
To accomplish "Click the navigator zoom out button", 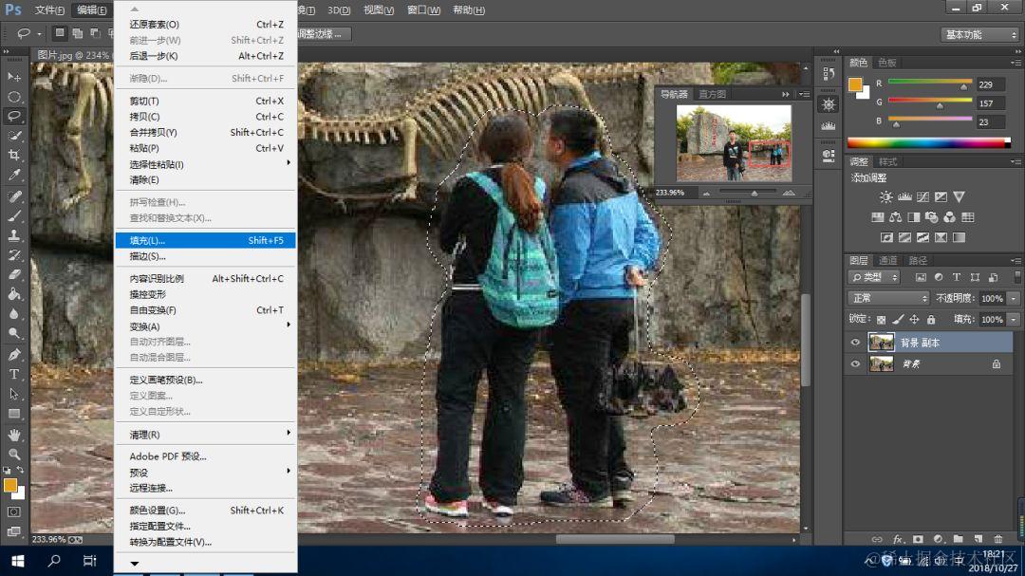I will [706, 193].
